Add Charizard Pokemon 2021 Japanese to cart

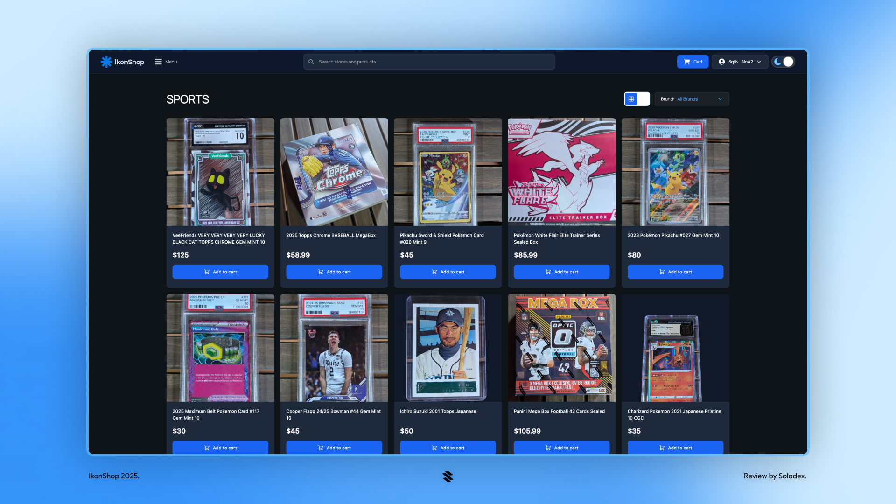(676, 448)
